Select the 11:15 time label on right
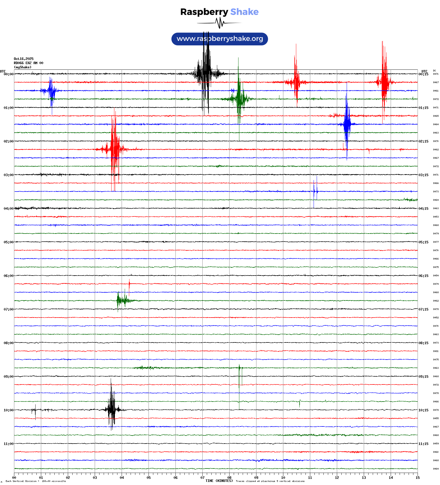This screenshot has height=485, width=440. tap(423, 444)
